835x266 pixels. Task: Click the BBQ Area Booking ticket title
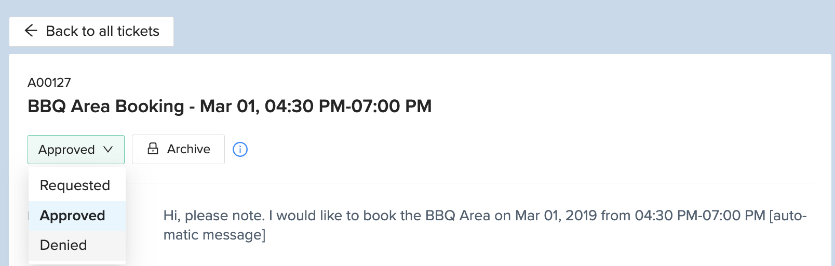230,107
